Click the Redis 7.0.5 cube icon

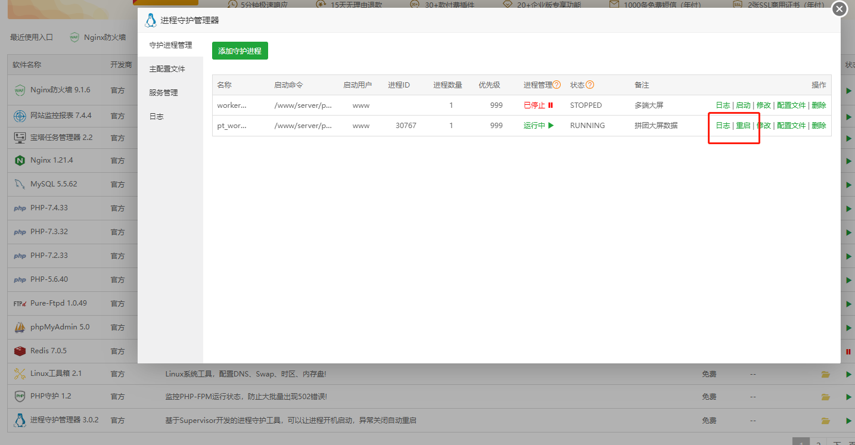20,351
